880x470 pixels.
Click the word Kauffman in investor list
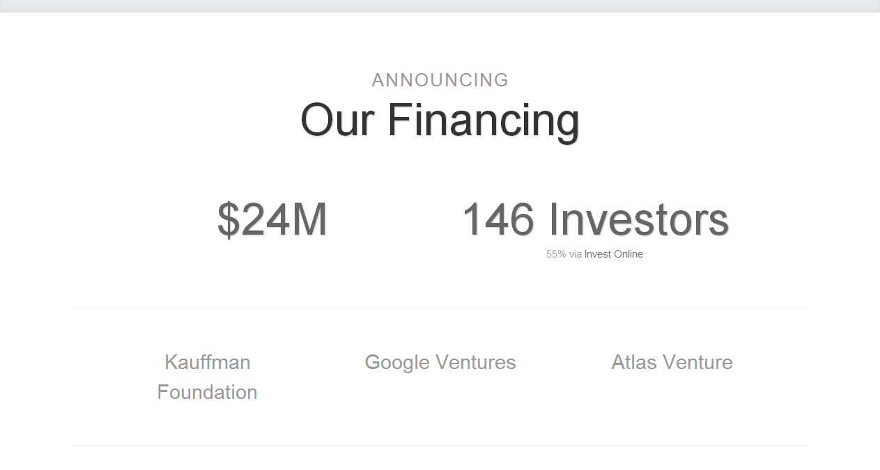click(x=208, y=362)
